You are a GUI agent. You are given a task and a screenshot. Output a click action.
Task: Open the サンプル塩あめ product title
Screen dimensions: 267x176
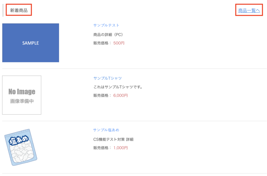pos(106,130)
